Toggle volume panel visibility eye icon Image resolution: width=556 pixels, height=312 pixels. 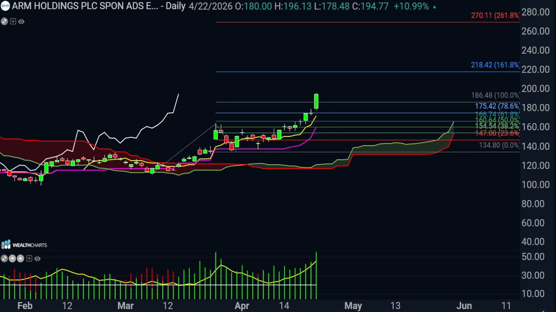coord(37,259)
